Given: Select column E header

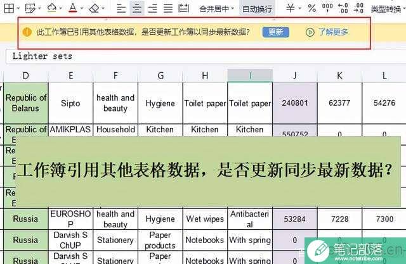Looking at the screenshot, I should pos(70,76).
